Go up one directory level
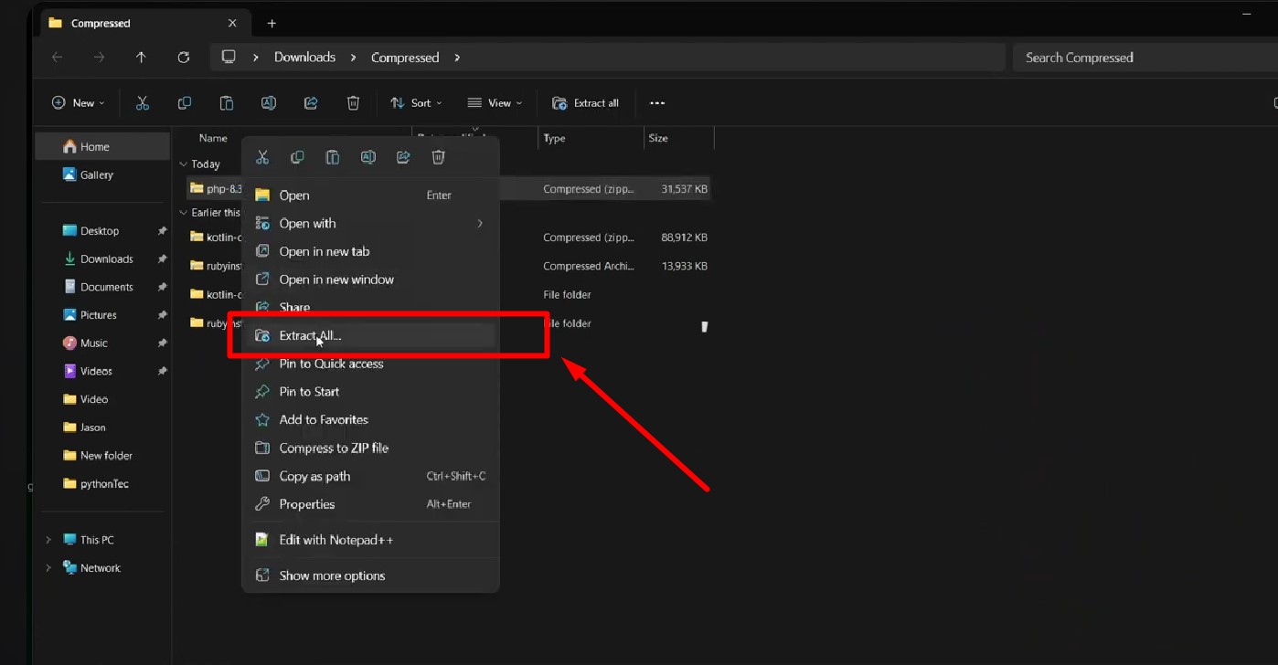 (x=141, y=58)
